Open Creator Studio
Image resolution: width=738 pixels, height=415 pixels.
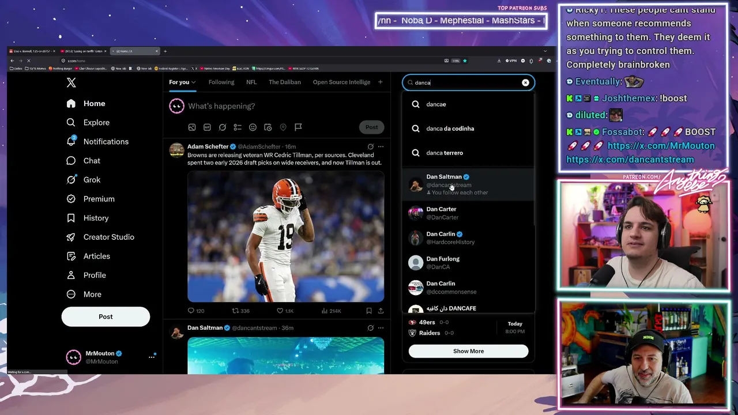click(x=100, y=237)
